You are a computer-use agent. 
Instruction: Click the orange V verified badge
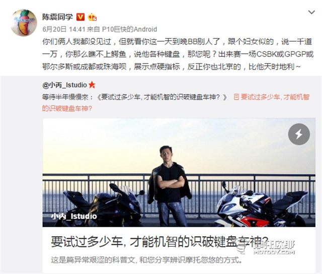pos(80,17)
